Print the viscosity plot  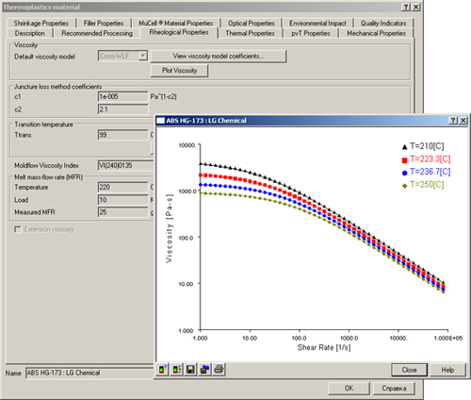[x=219, y=369]
